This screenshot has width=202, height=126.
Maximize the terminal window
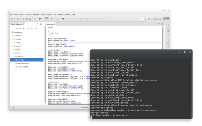[185, 52]
